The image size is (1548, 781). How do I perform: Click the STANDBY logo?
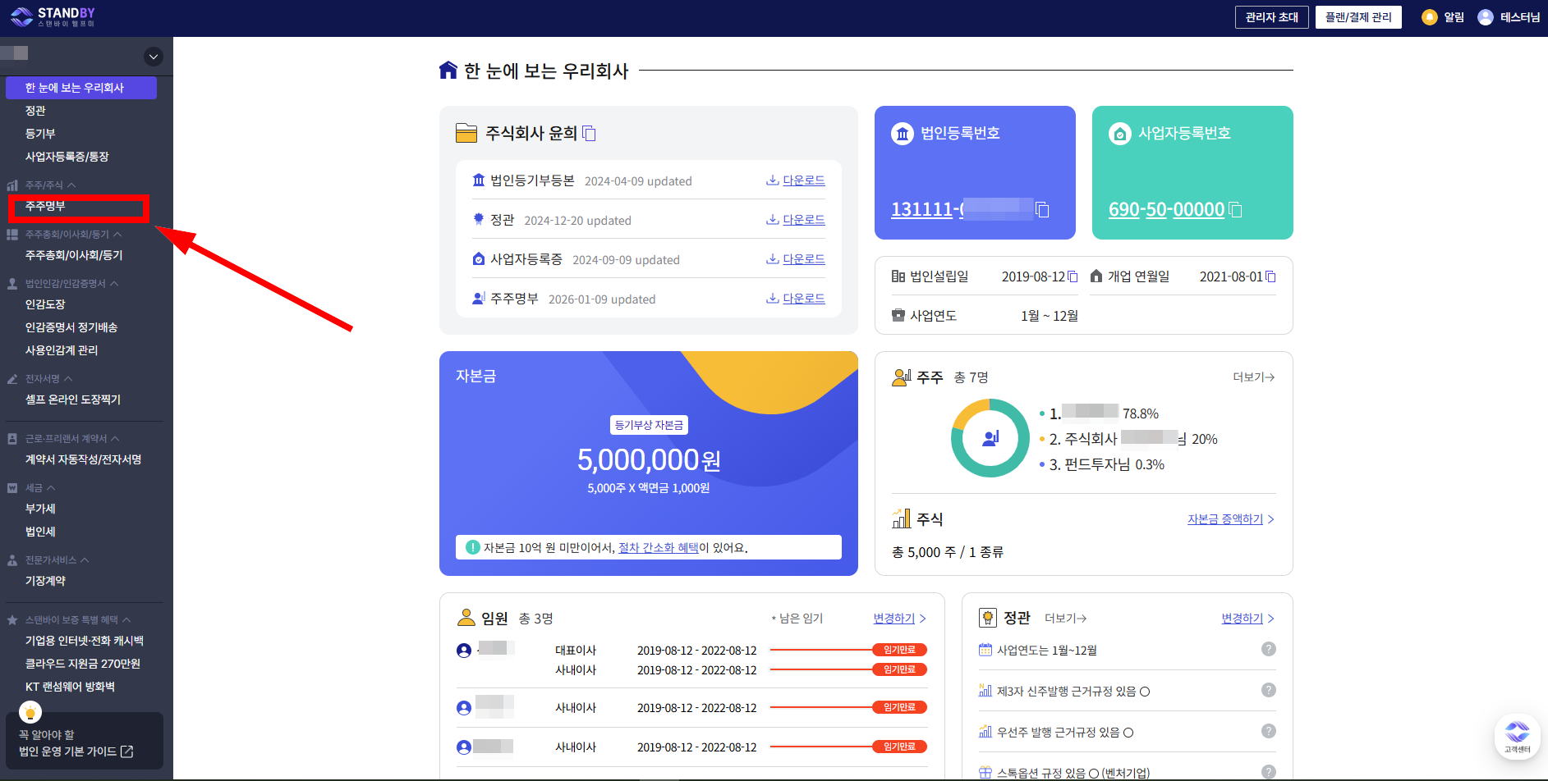pos(53,16)
